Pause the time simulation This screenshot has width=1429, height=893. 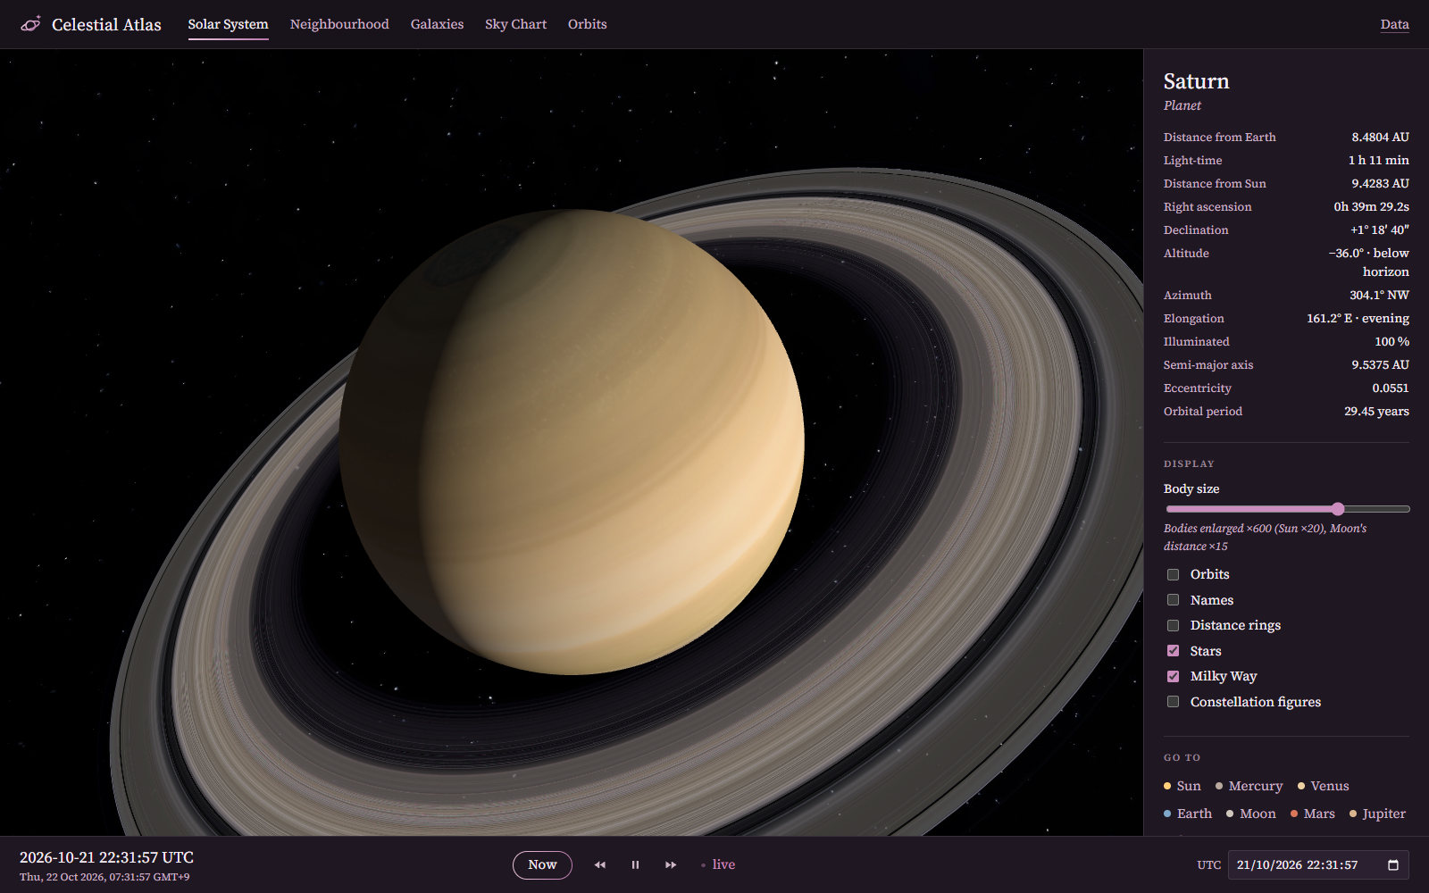point(635,864)
